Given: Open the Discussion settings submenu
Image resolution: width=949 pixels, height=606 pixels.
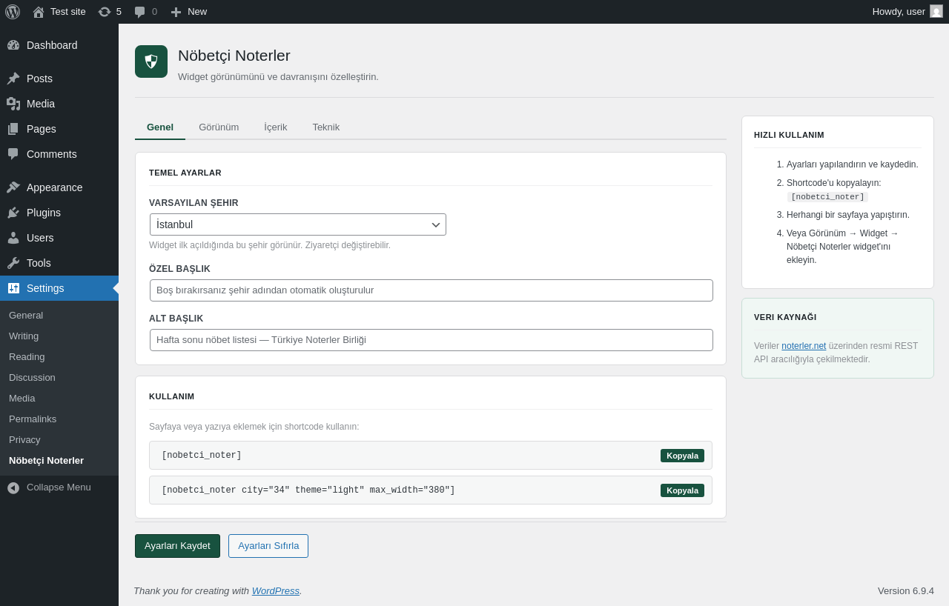Looking at the screenshot, I should pos(32,377).
